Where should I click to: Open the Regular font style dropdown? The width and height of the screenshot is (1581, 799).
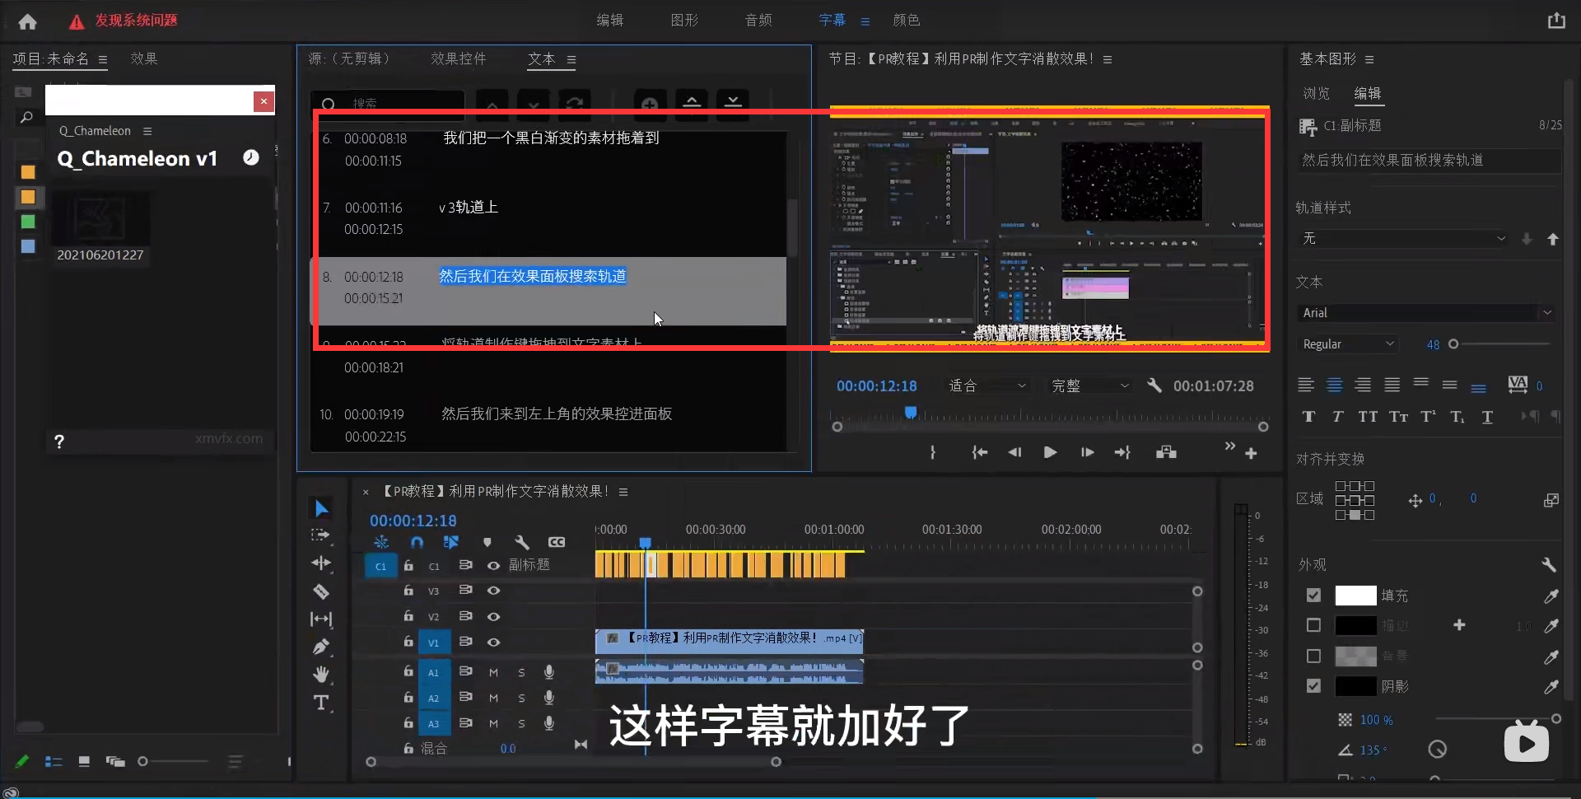point(1347,344)
